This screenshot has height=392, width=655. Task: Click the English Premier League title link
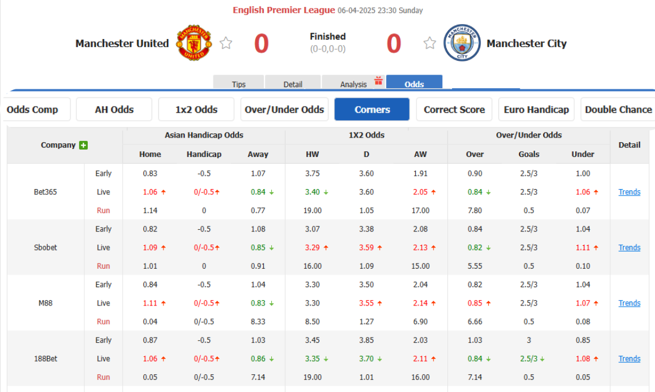click(x=284, y=10)
